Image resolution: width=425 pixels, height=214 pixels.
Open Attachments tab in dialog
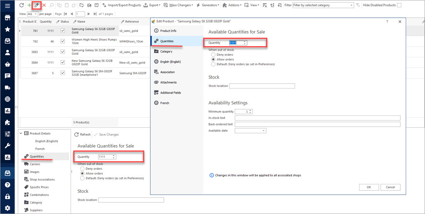click(x=177, y=82)
